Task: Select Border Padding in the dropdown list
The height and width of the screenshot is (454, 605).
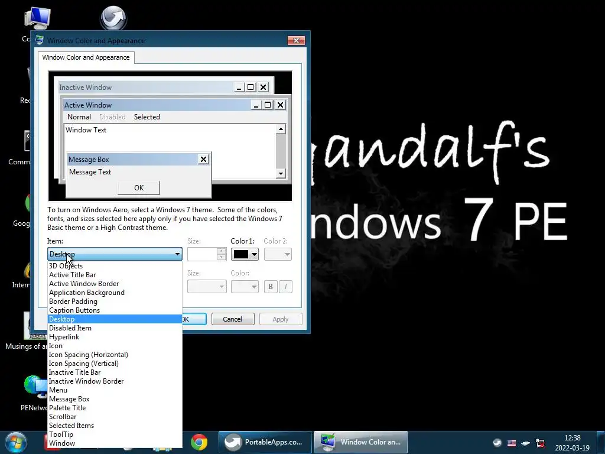Action: click(x=115, y=301)
